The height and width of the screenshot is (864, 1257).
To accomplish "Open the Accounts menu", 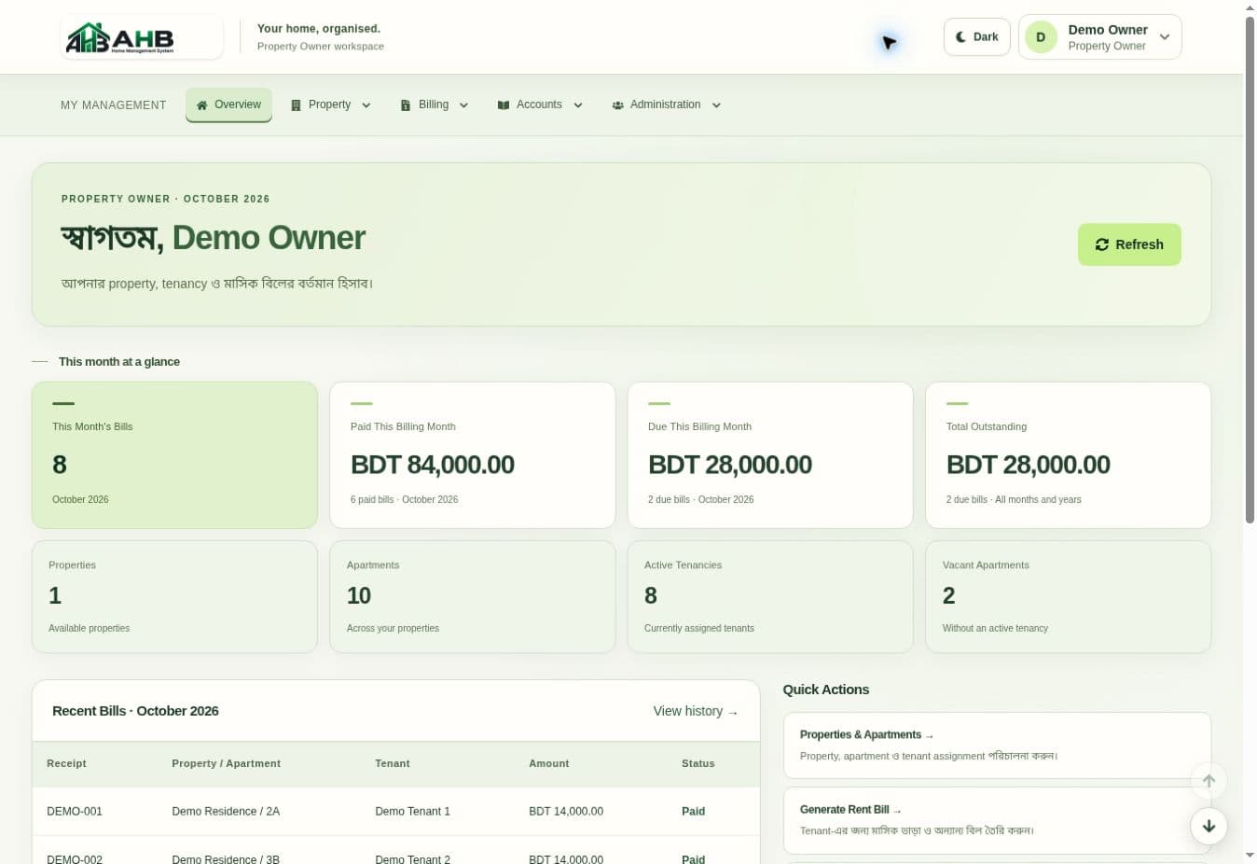I will (x=540, y=105).
